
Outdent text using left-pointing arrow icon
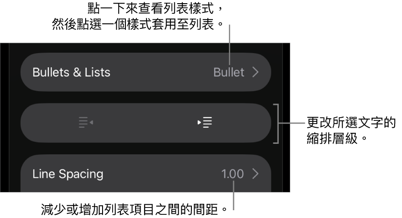pyautogui.click(x=86, y=123)
